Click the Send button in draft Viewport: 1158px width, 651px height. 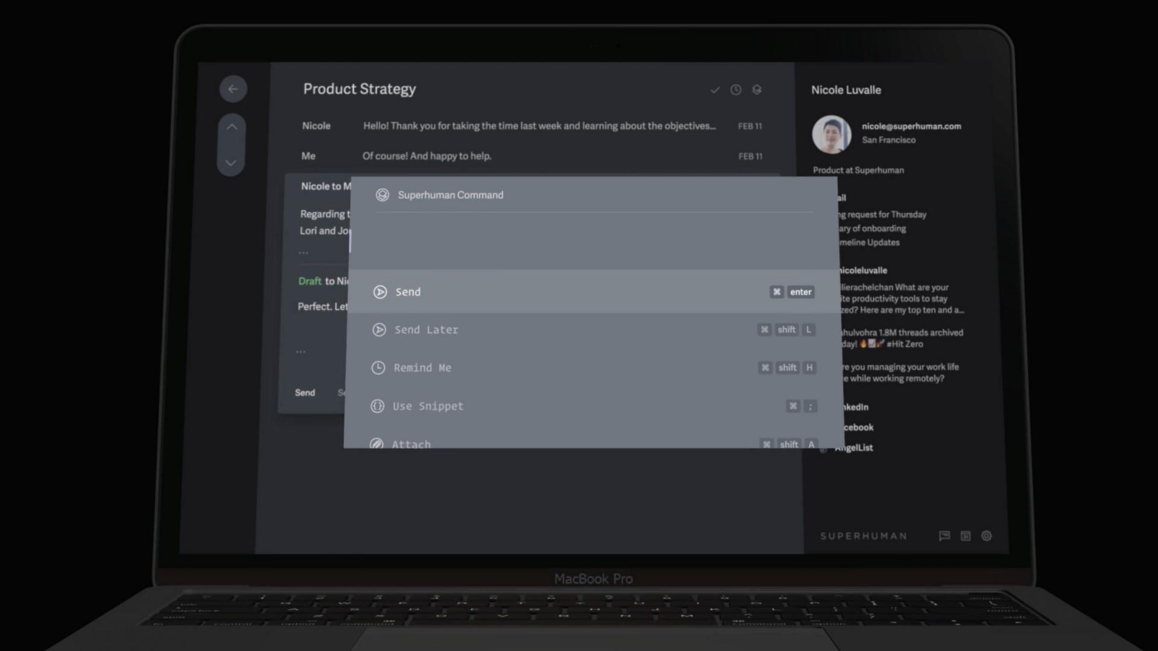click(305, 392)
